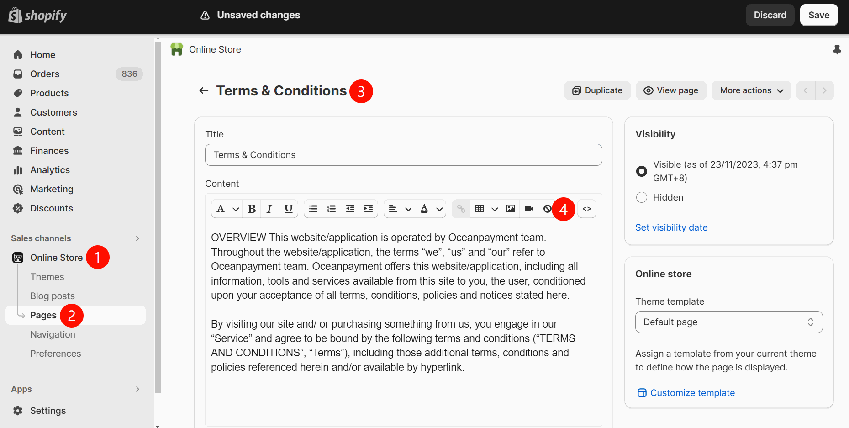
Task: Go to Navigation under Online Store
Action: [53, 334]
